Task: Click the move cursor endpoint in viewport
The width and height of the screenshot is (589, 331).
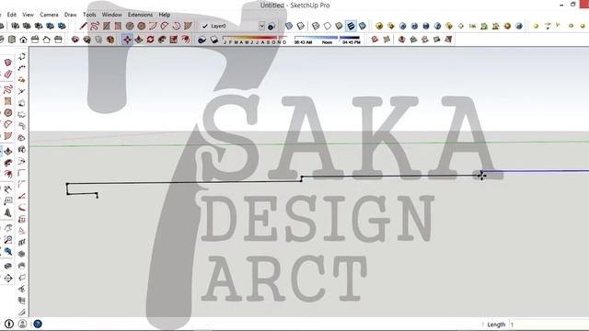Action: [481, 176]
